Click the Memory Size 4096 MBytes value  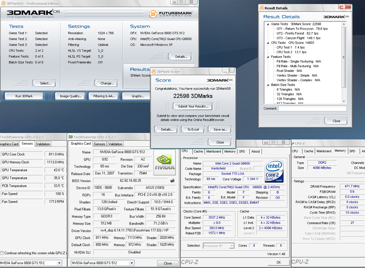coord(322,168)
